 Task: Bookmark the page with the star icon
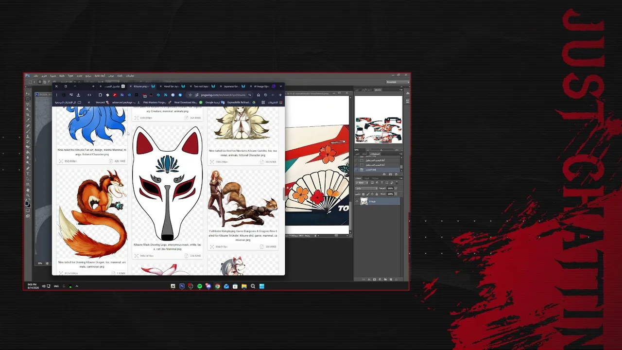[190, 95]
